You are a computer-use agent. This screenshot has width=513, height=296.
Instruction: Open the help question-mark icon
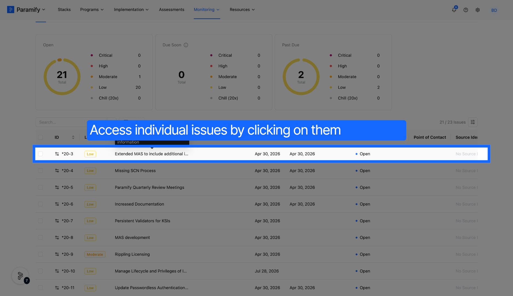click(x=466, y=10)
